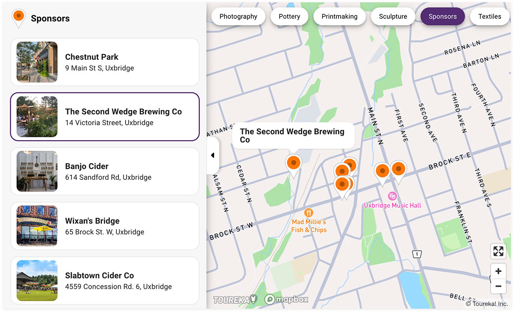
Task: Click the Mapbox logo
Action: point(286,299)
